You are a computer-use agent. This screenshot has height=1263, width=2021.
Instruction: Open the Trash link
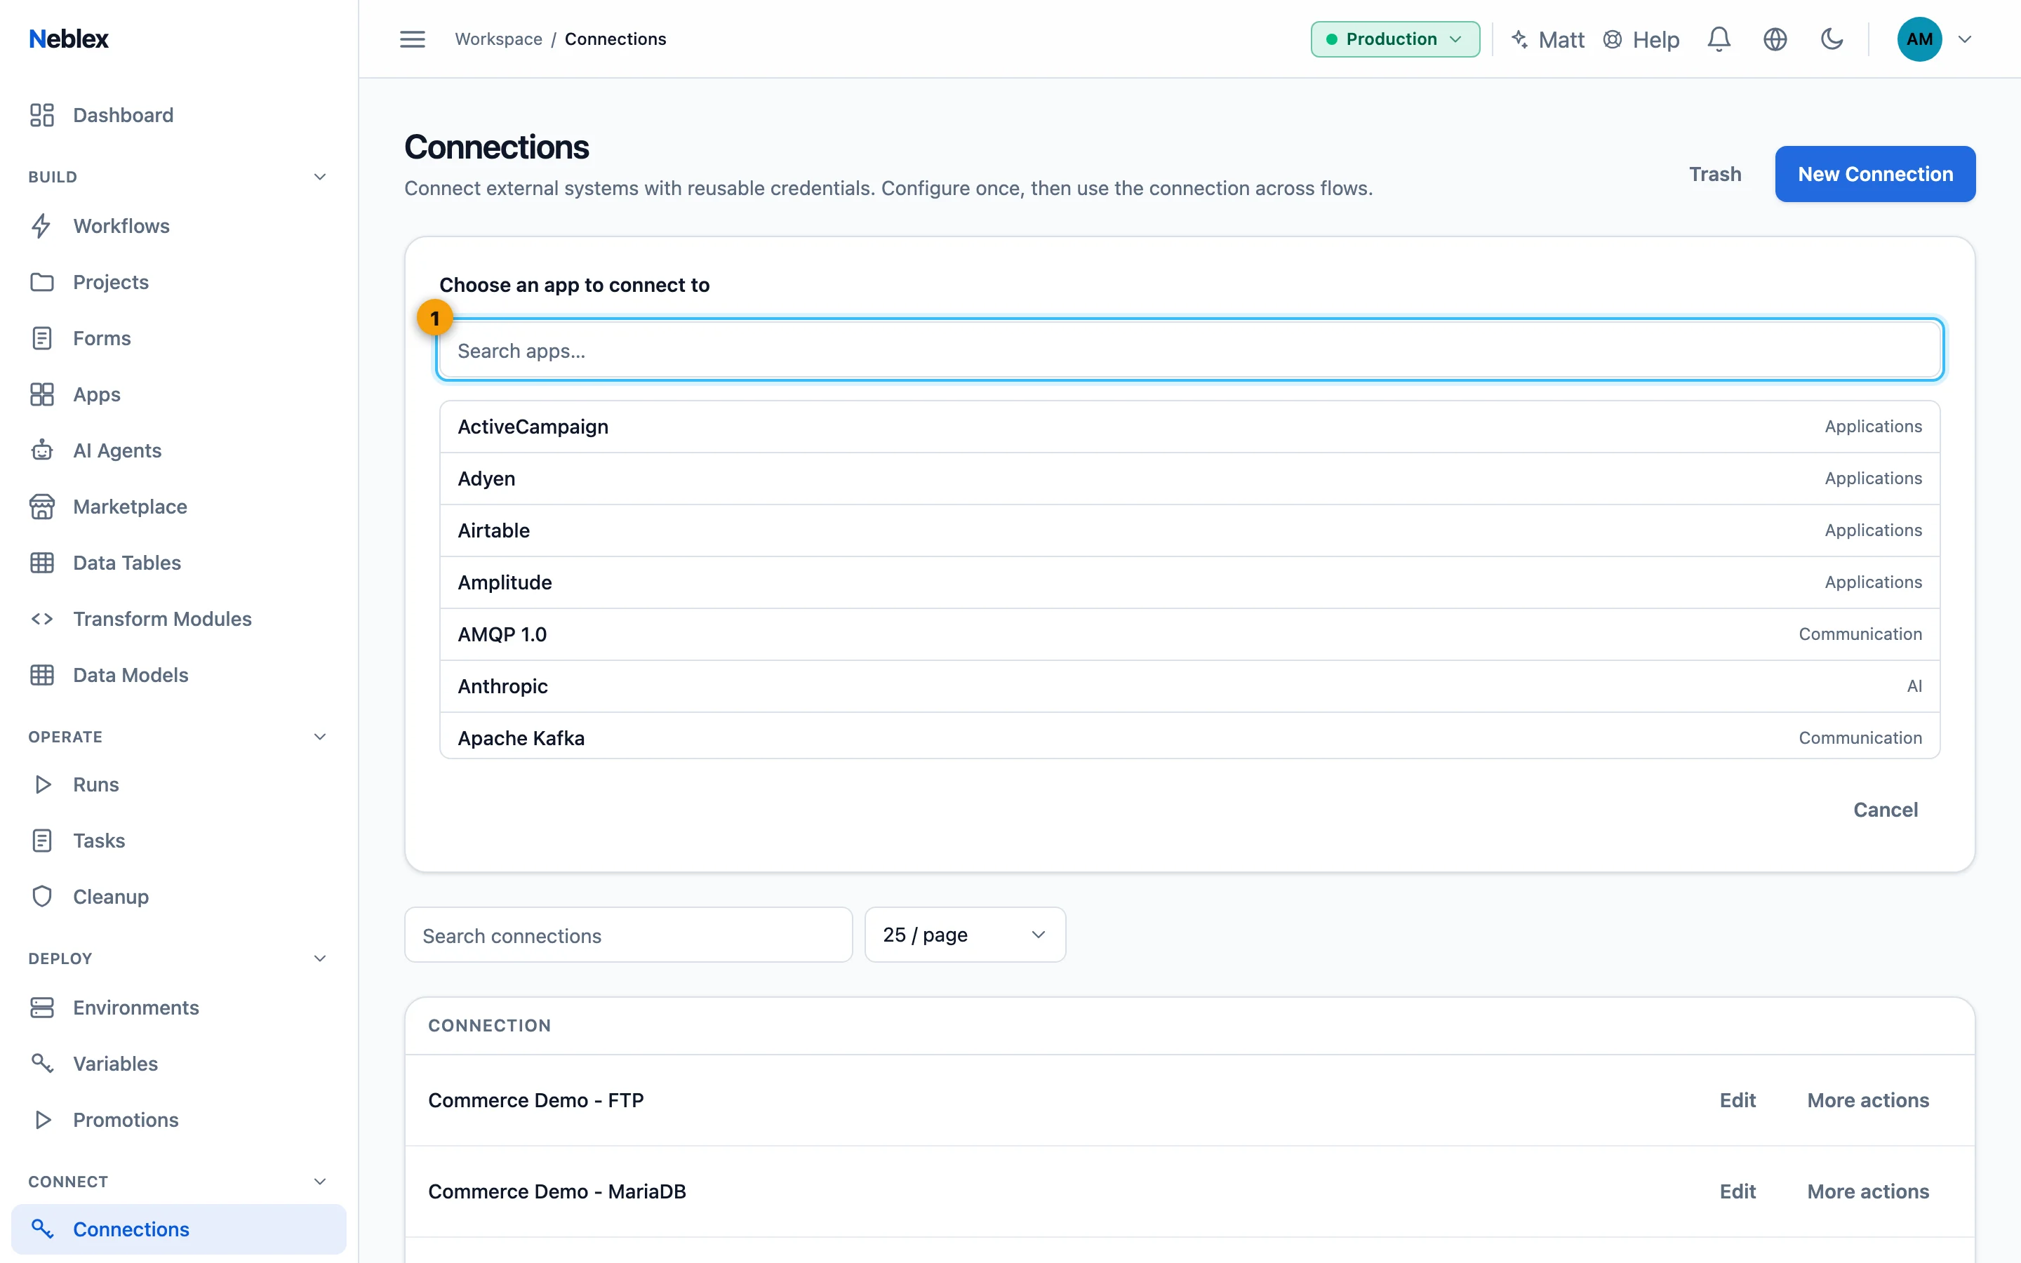1714,174
